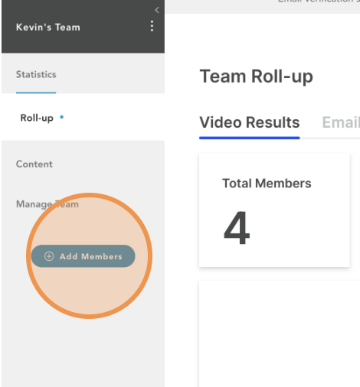Click the Total Members card
360x387 pixels.
(x=274, y=210)
